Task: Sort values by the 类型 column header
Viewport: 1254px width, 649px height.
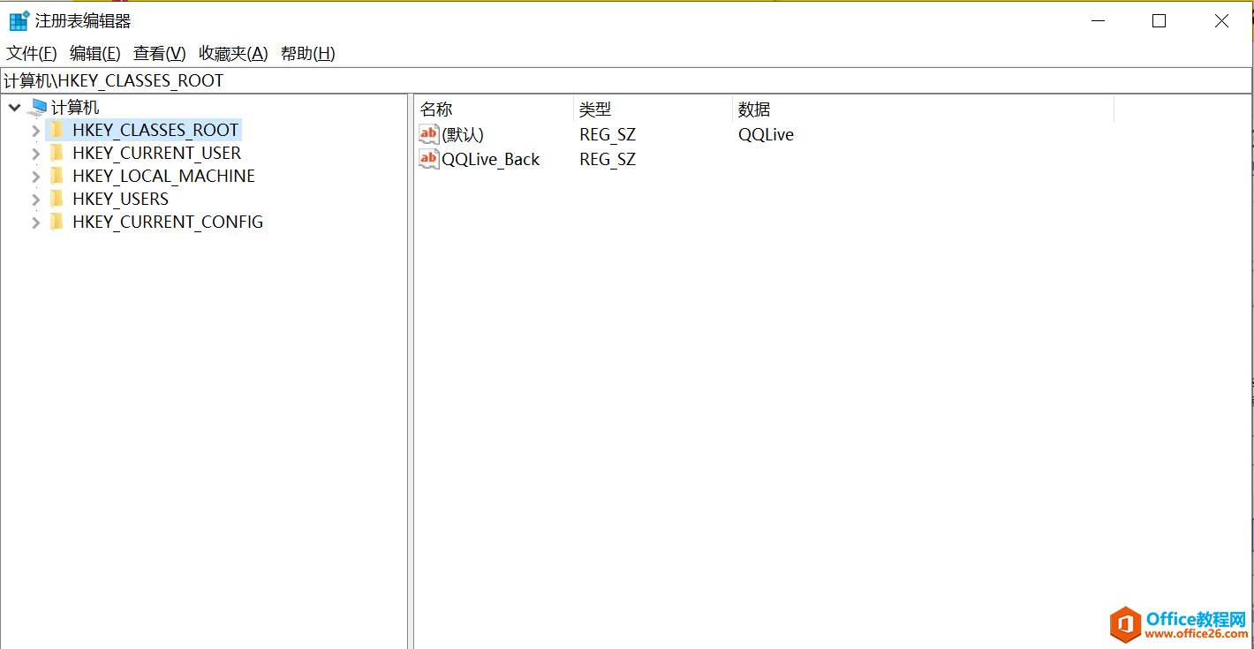Action: tap(653, 109)
